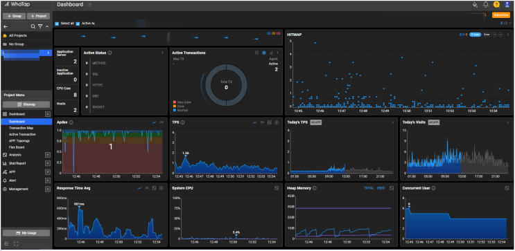Open the yellow help question icon
The width and height of the screenshot is (515, 251).
(496, 5)
